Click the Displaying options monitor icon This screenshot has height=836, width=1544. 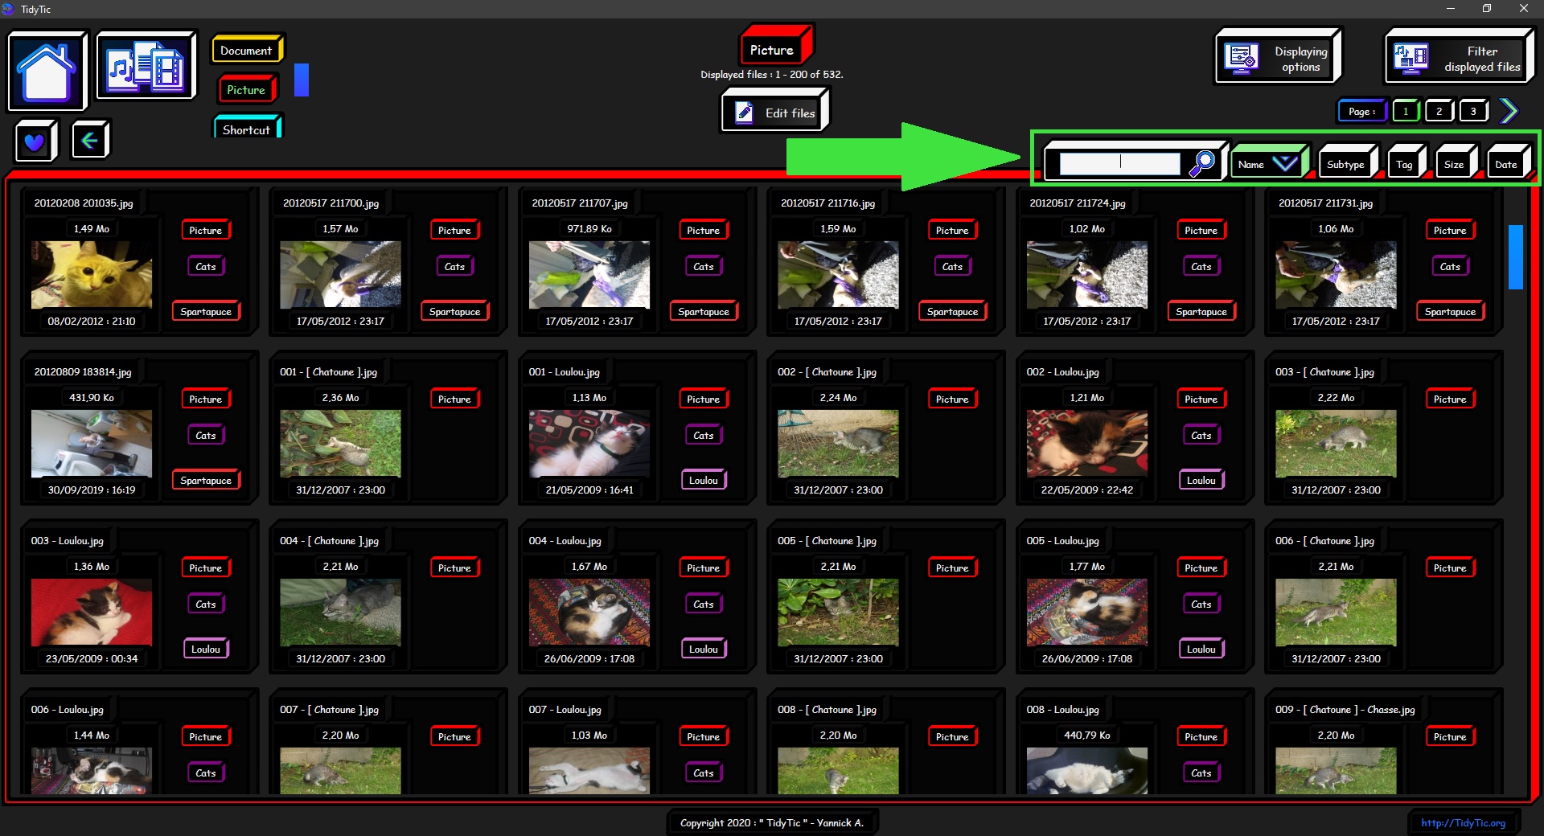click(1241, 58)
